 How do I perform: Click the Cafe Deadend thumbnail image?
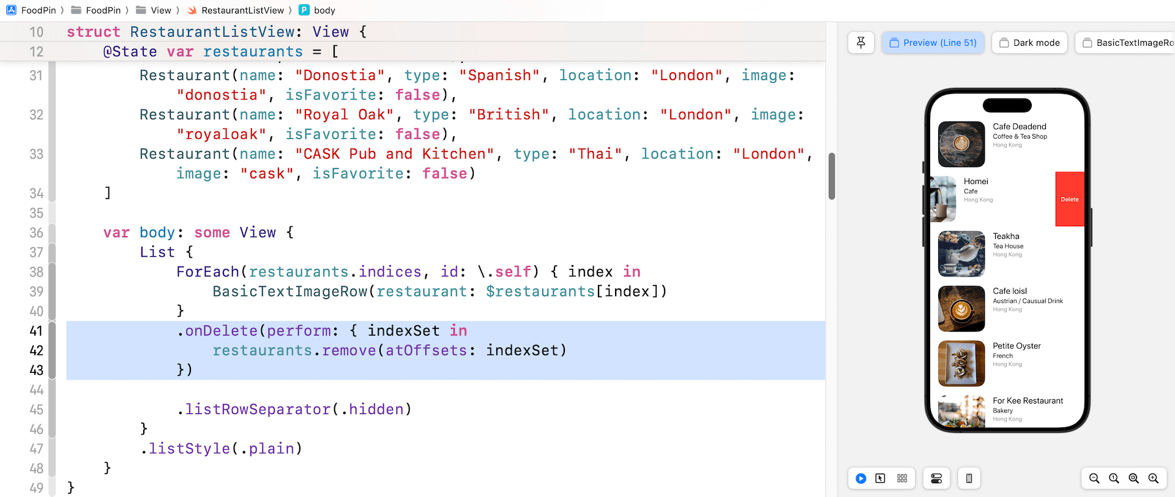[x=961, y=144]
